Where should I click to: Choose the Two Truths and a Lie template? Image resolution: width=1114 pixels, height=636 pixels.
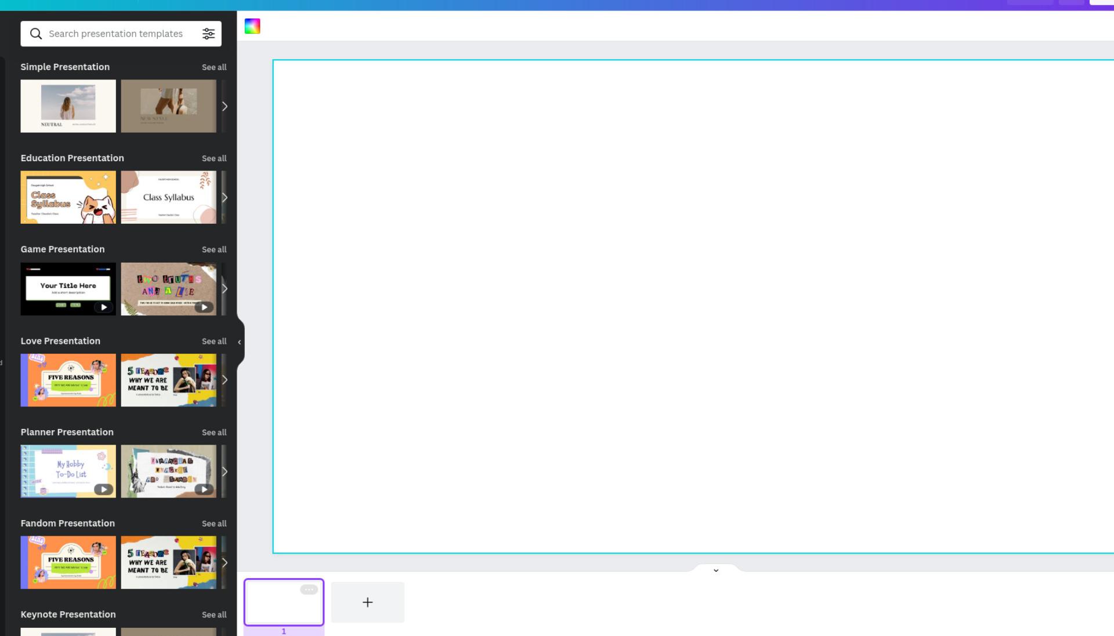point(168,289)
